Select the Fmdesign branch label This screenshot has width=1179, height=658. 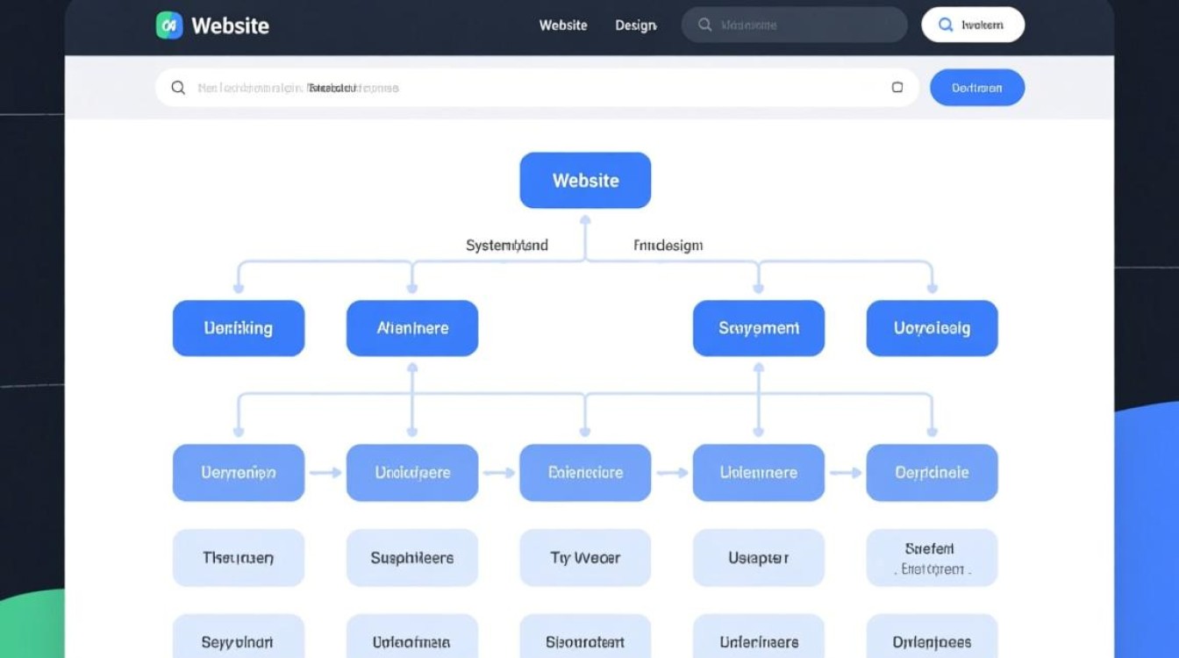668,246
